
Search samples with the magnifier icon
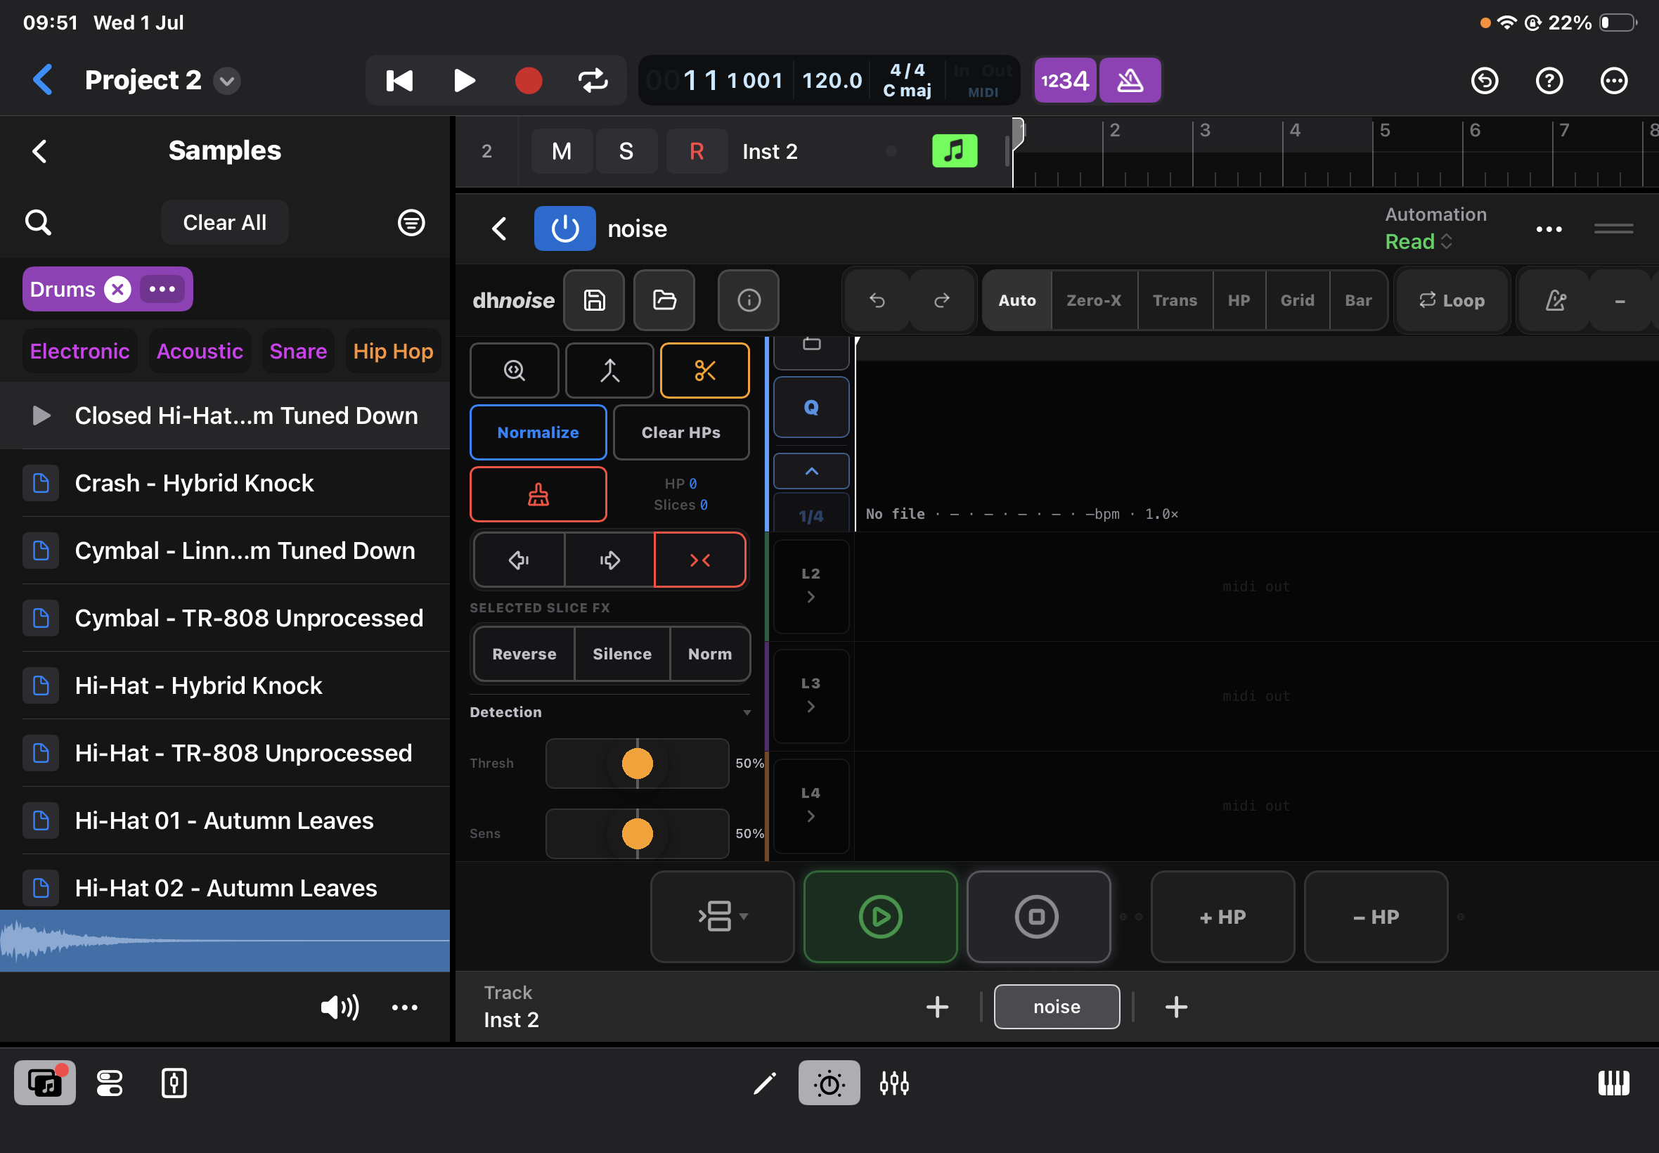click(x=38, y=222)
